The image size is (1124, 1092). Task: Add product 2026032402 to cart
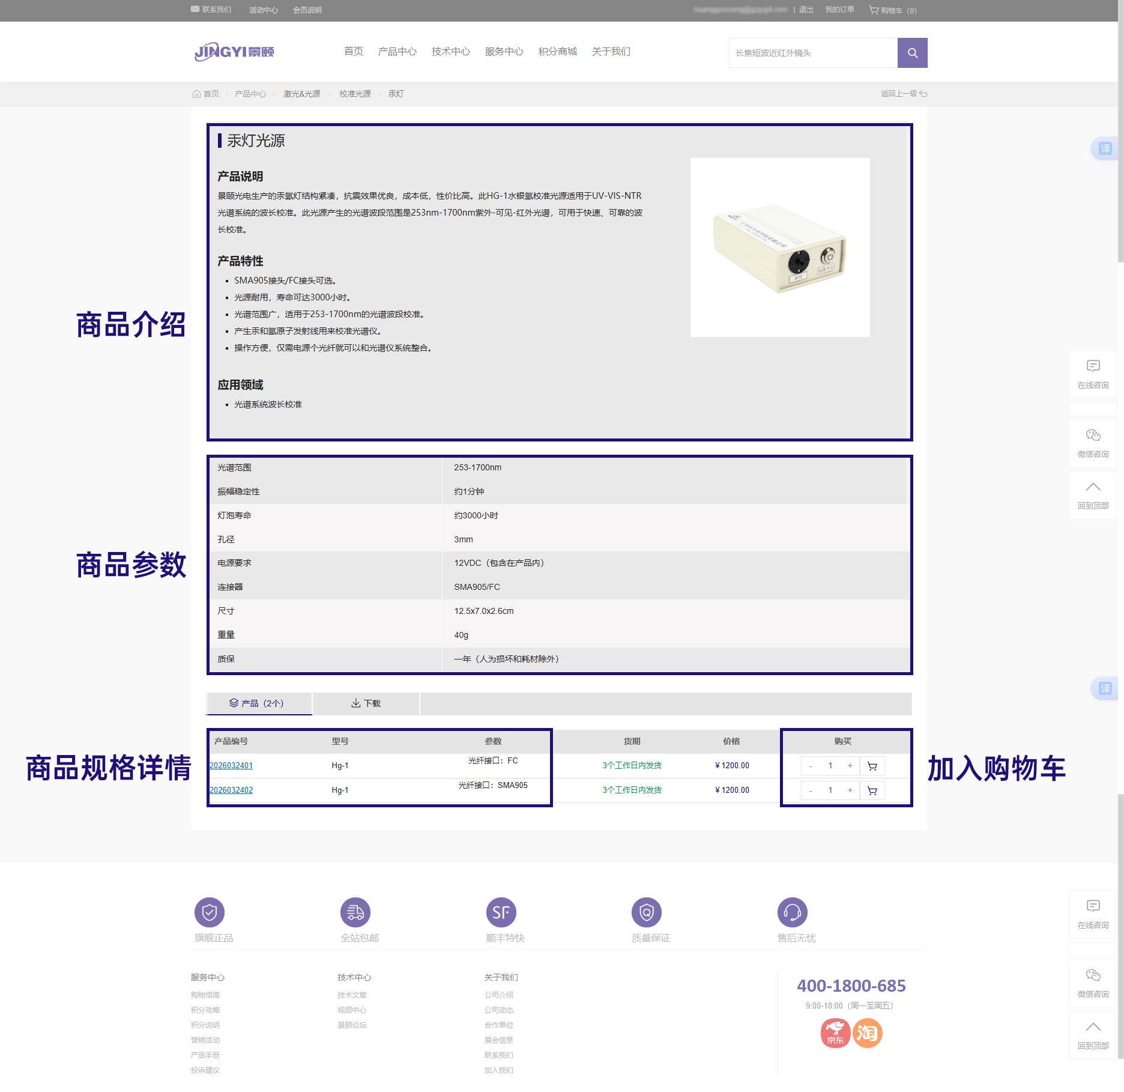(872, 791)
